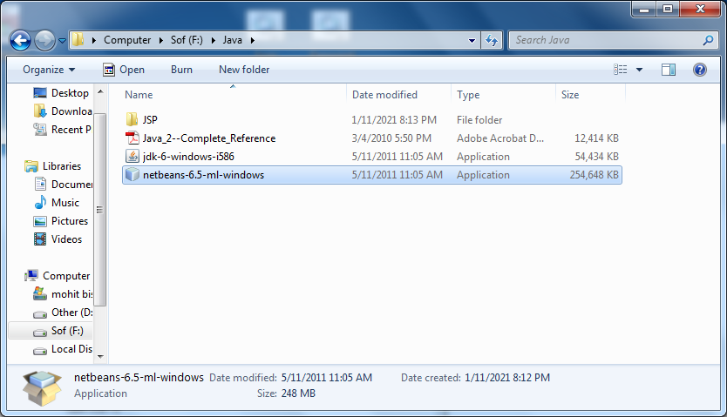This screenshot has width=727, height=417.
Task: Select Computer in the navigation pane
Action: (x=58, y=276)
